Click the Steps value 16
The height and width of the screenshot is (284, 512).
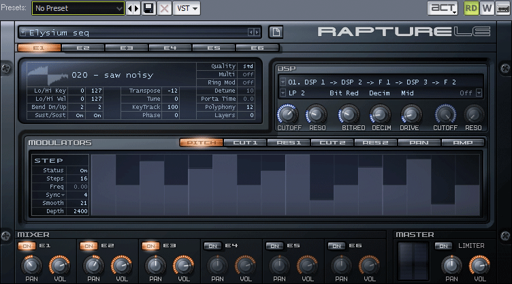point(84,178)
